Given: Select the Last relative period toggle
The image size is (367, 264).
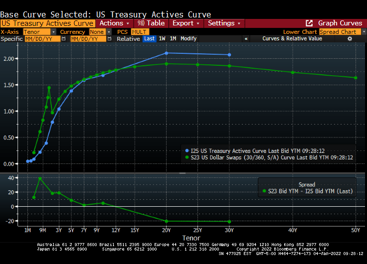Looking at the screenshot, I should coord(149,39).
